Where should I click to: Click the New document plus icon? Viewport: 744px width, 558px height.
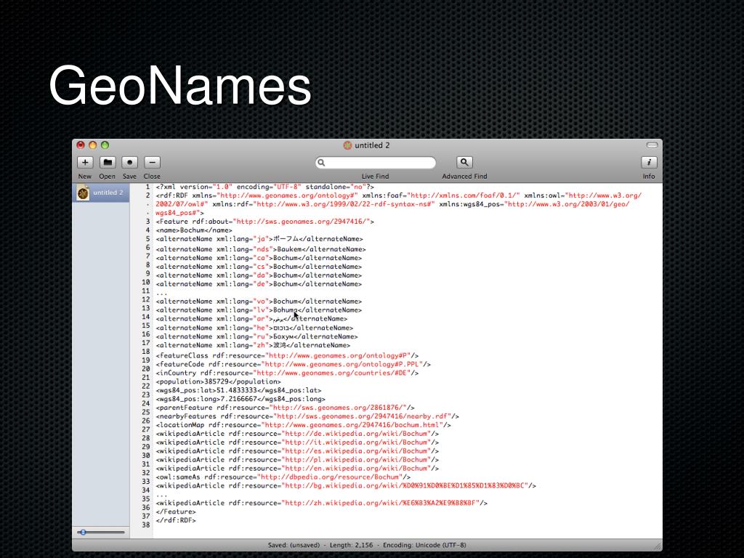(x=85, y=162)
